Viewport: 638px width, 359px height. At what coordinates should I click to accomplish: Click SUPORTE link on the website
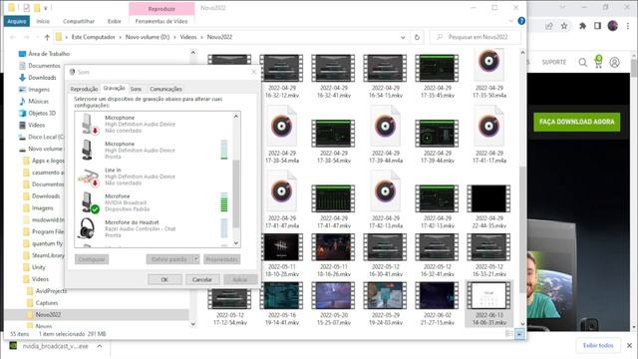554,62
